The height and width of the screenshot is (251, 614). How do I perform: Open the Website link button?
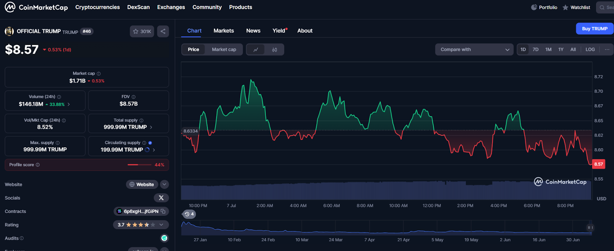coord(142,184)
